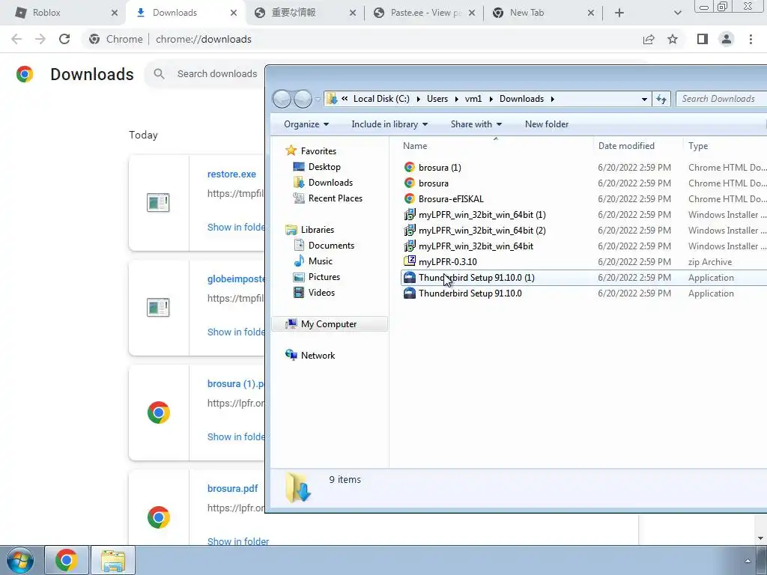767x575 pixels.
Task: Expand vm1 breadcrumb arrow
Action: pos(491,99)
